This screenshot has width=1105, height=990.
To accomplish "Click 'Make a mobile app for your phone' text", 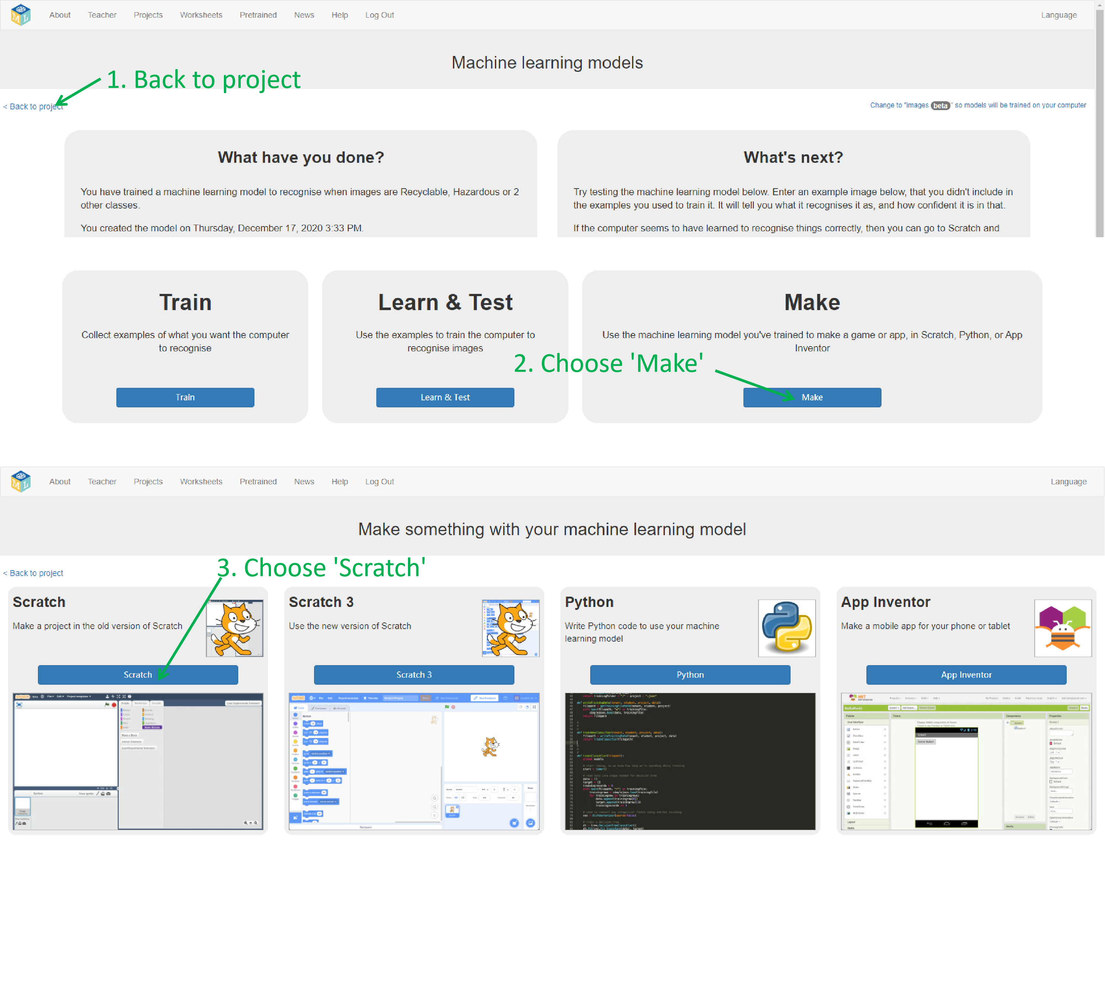I will (926, 626).
